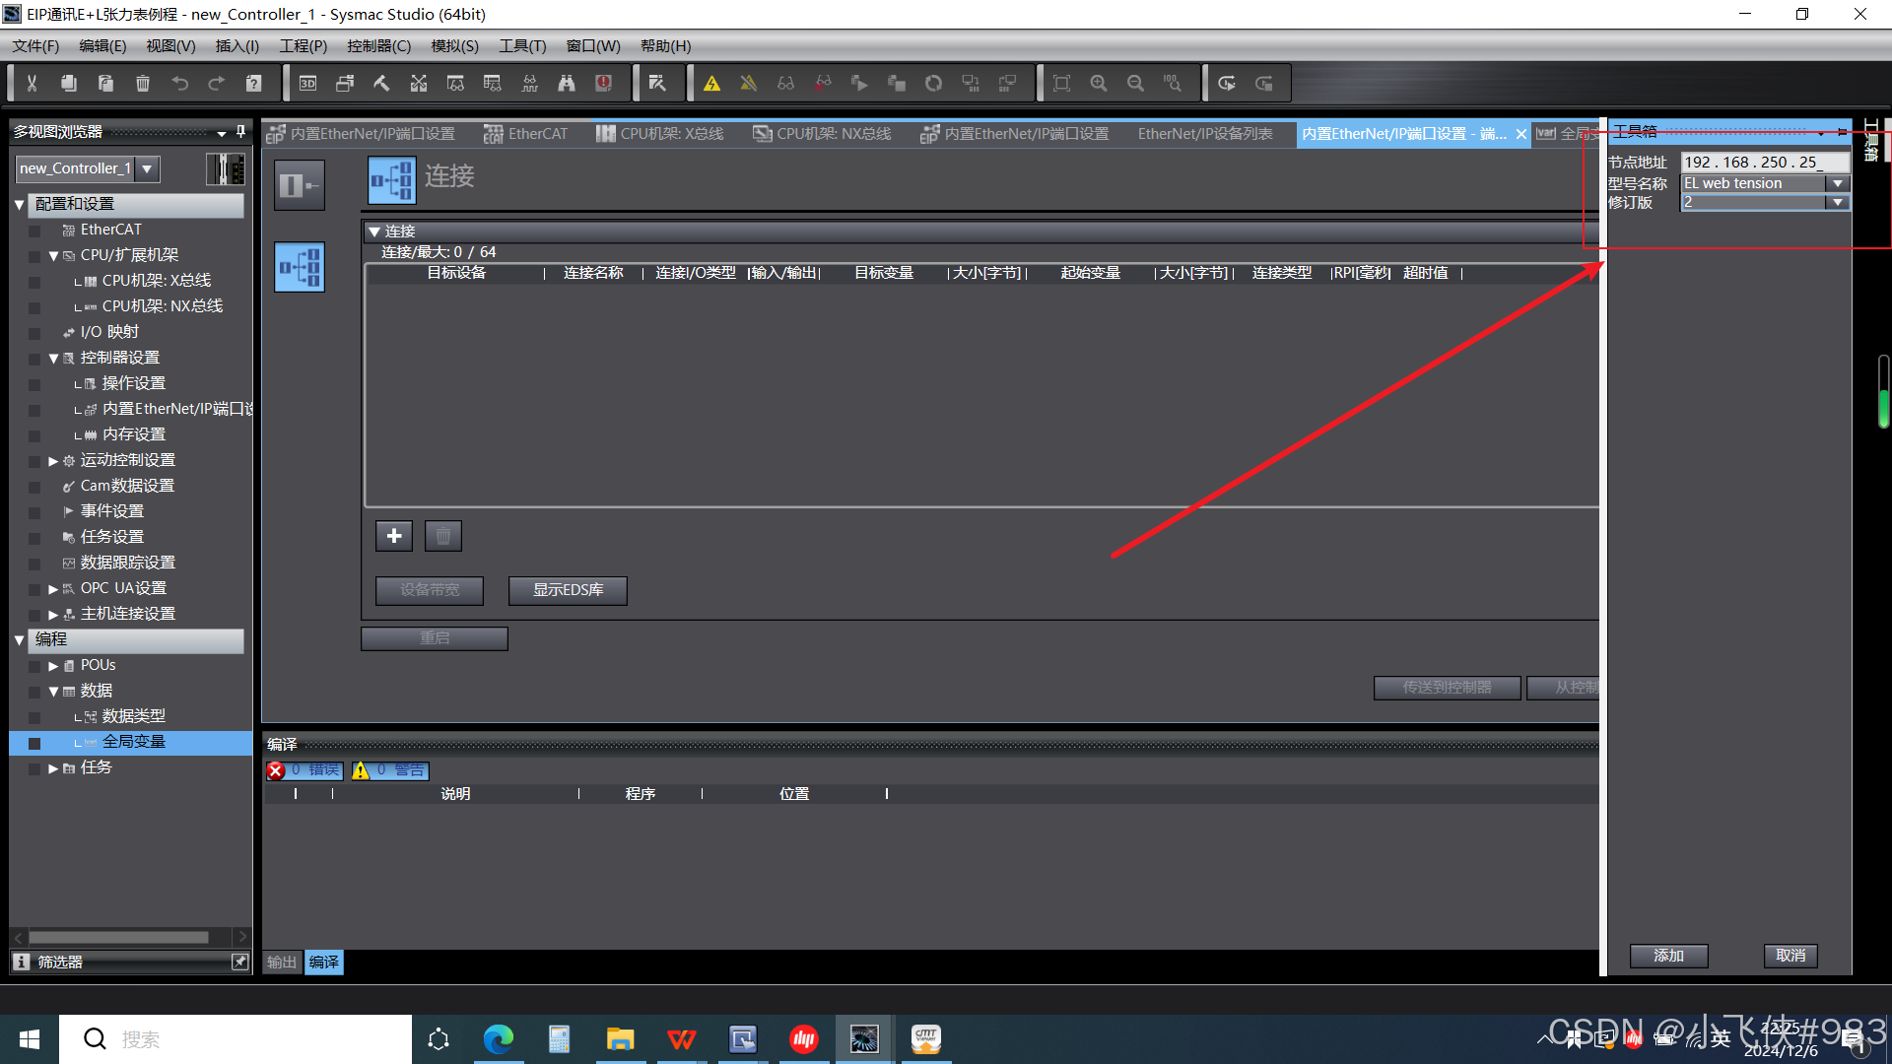Image resolution: width=1892 pixels, height=1064 pixels.
Task: Click the Delete trash icon in toolbar
Action: coord(143,84)
